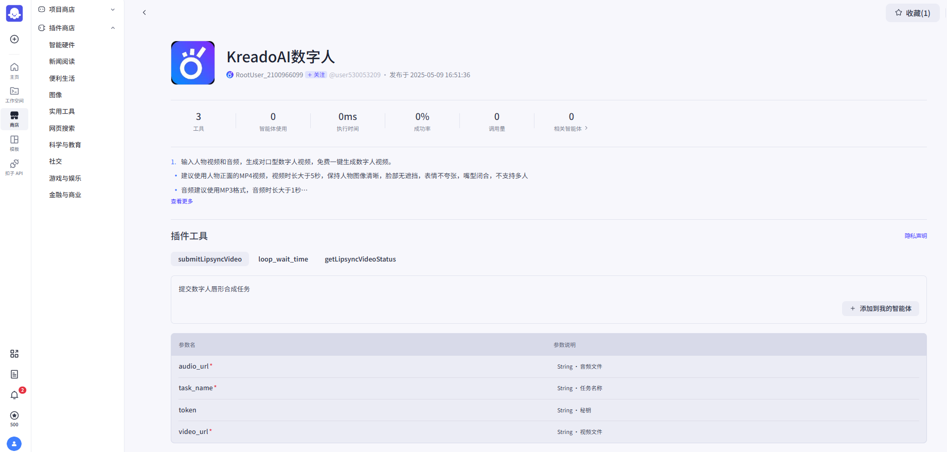Toggle favorite with the 收藏 star button
The image size is (947, 452).
click(912, 13)
